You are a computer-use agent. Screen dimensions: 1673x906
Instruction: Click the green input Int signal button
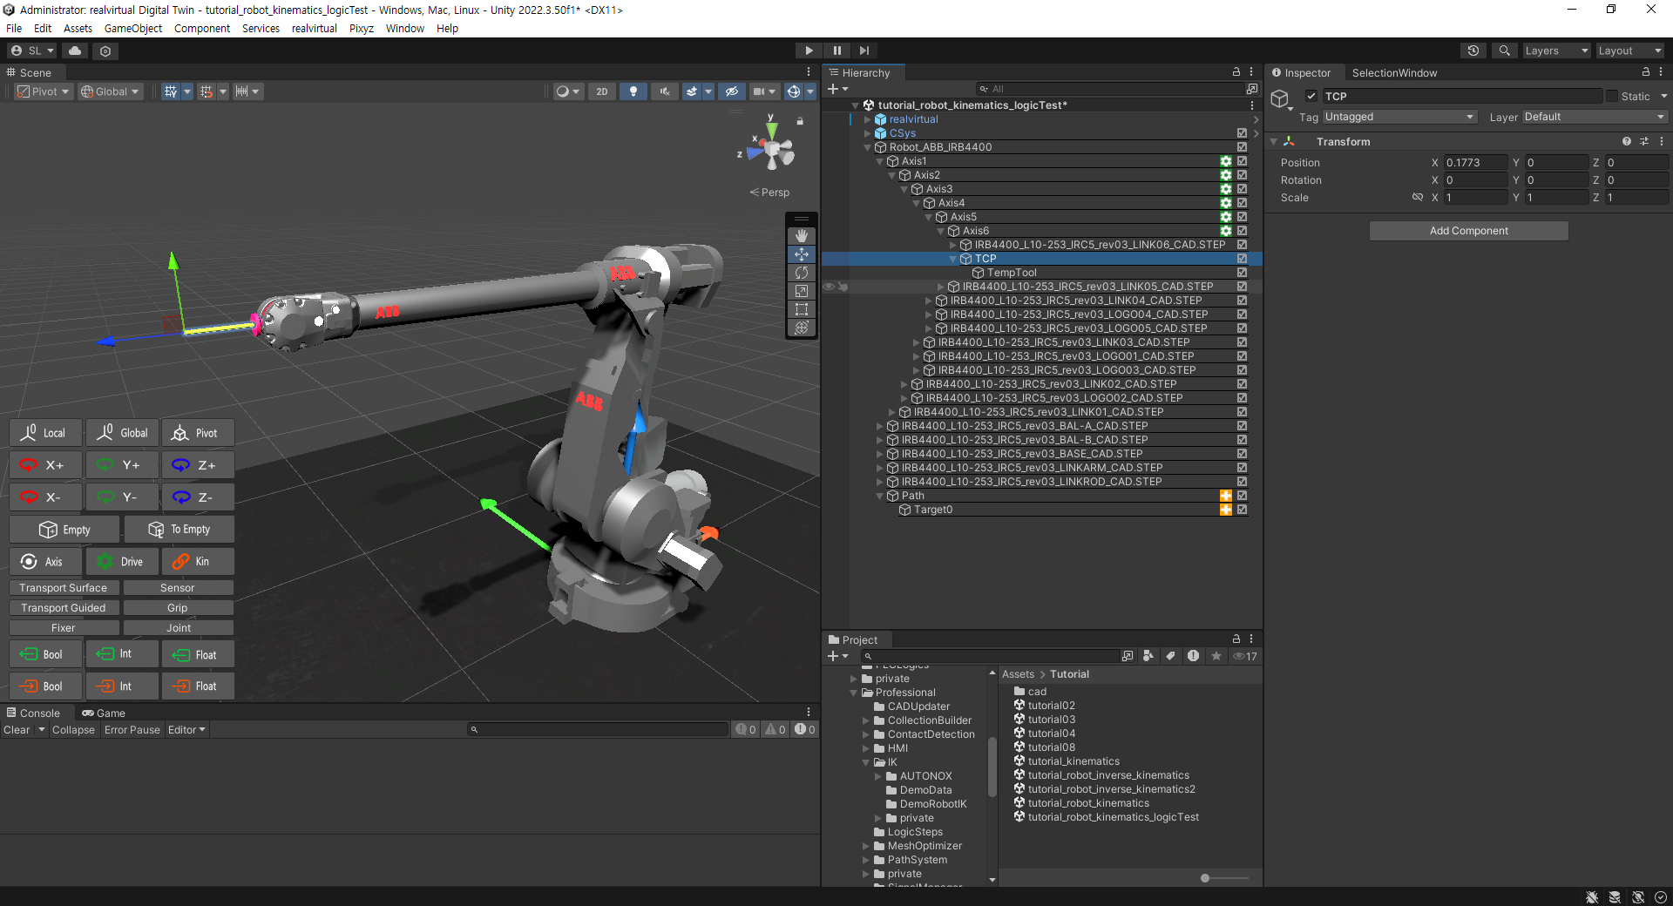pyautogui.click(x=122, y=654)
